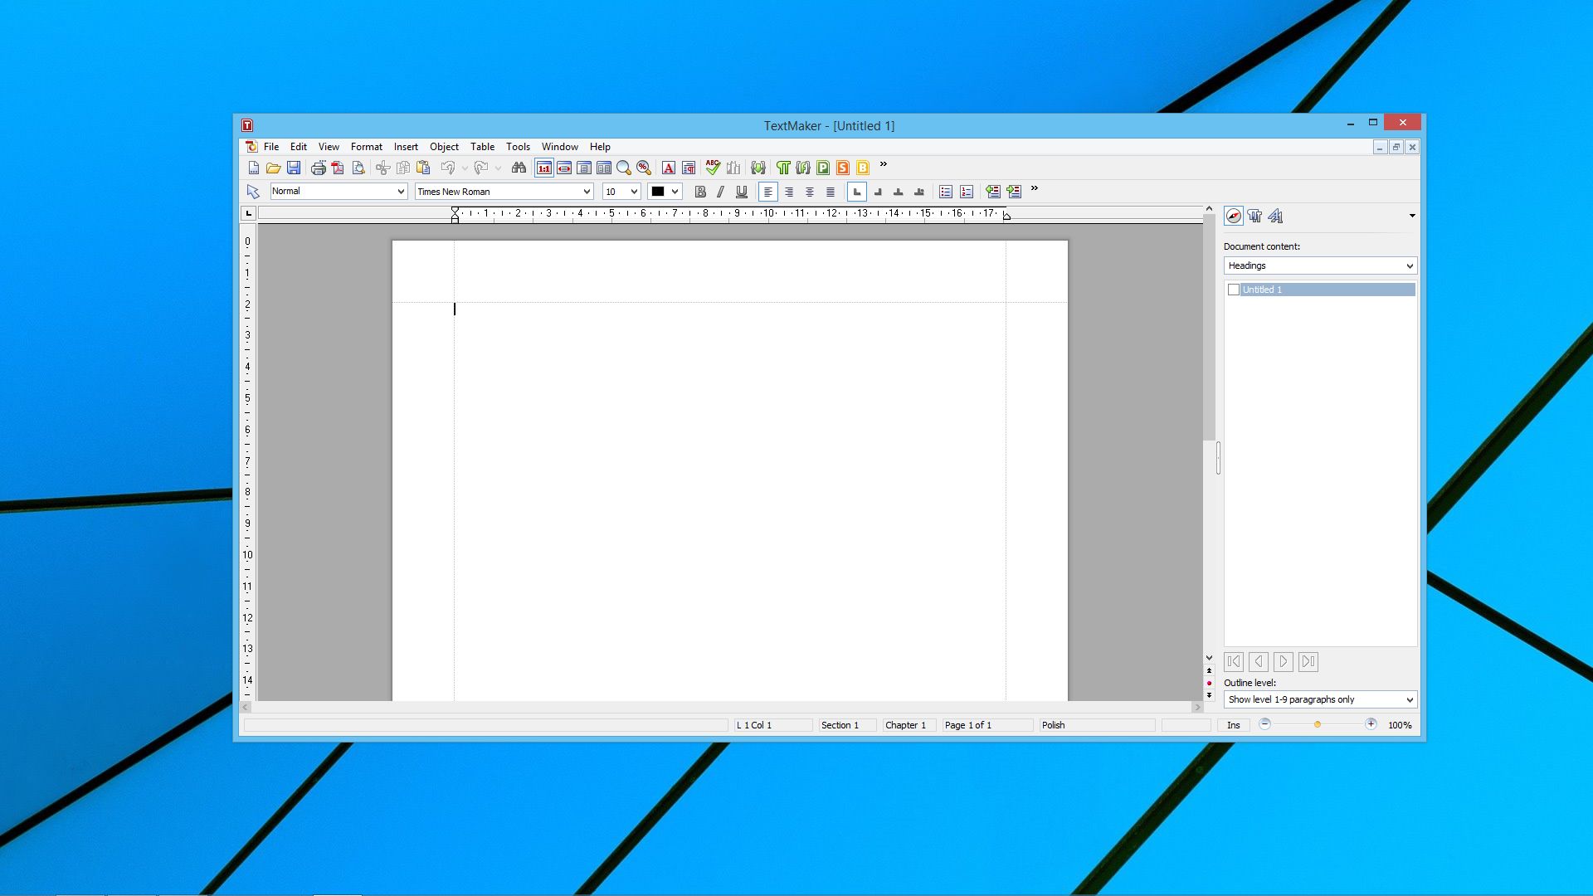Click the Paste clipboard icon
1593x896 pixels.
pyautogui.click(x=423, y=168)
